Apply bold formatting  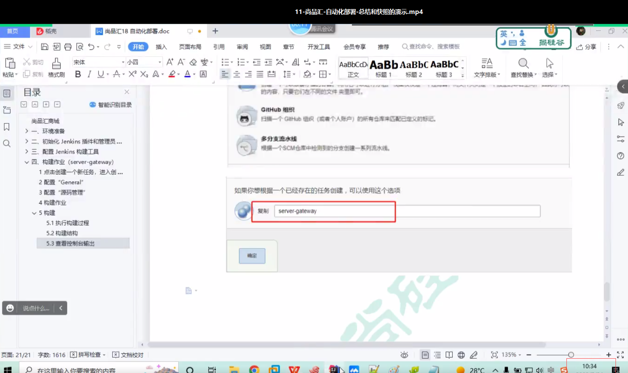point(78,74)
